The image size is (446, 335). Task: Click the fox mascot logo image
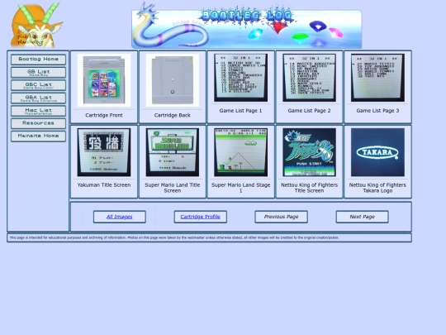point(36,25)
